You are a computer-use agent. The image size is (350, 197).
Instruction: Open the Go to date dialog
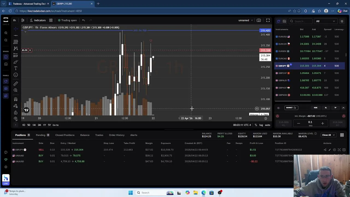tap(56, 125)
